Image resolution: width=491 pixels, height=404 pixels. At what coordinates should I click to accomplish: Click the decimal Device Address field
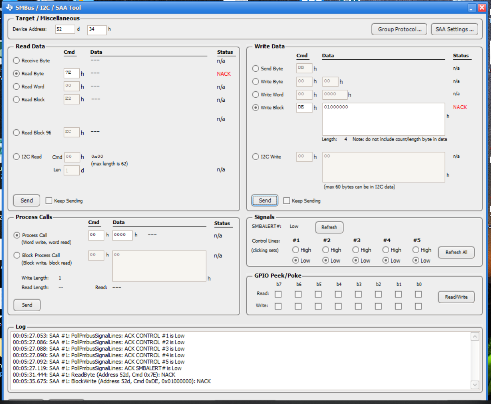point(65,29)
